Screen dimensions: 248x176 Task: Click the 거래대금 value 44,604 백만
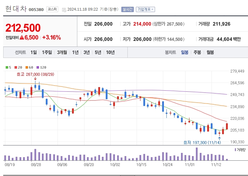pos(229,39)
